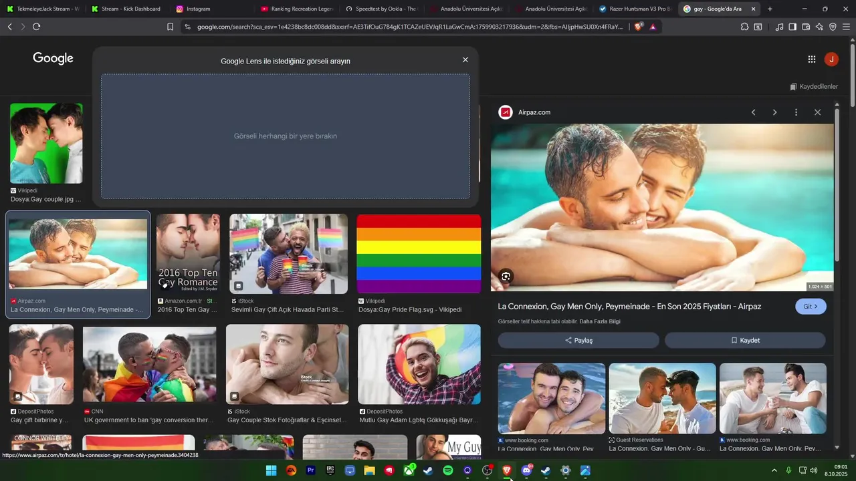Open Adobe Premiere Pro from taskbar
Image resolution: width=856 pixels, height=481 pixels.
click(310, 470)
